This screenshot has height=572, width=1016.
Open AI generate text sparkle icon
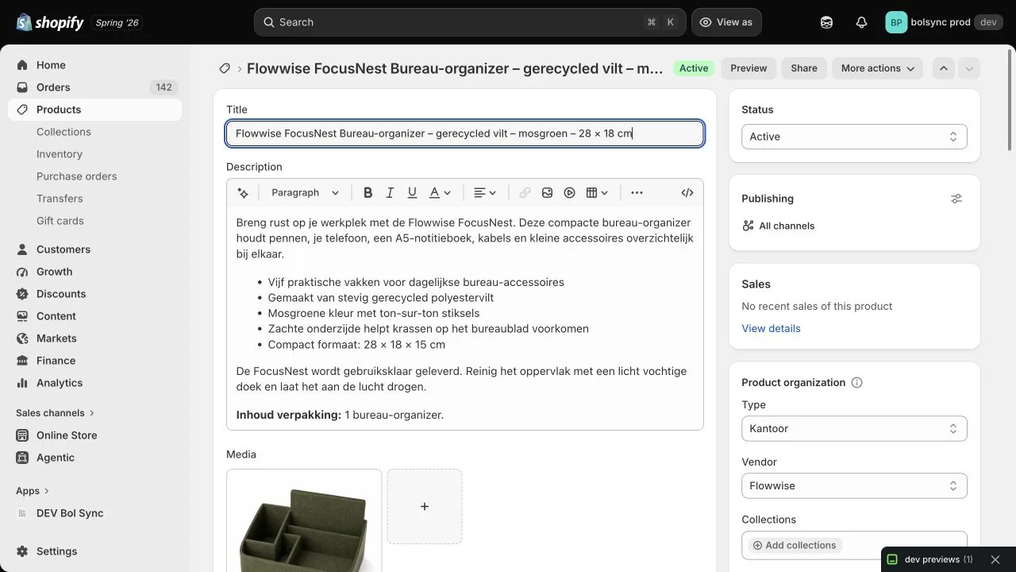click(243, 192)
